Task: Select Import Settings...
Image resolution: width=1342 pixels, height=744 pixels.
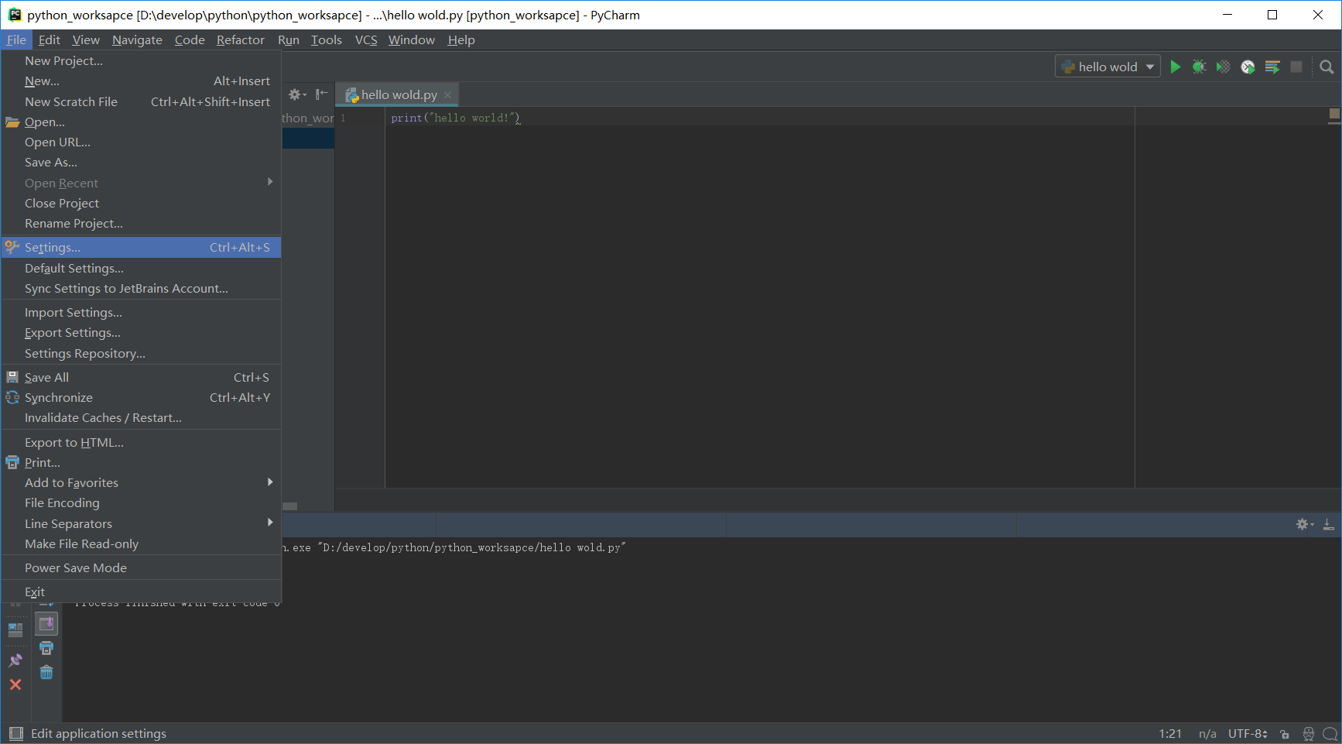Action: click(x=141, y=312)
